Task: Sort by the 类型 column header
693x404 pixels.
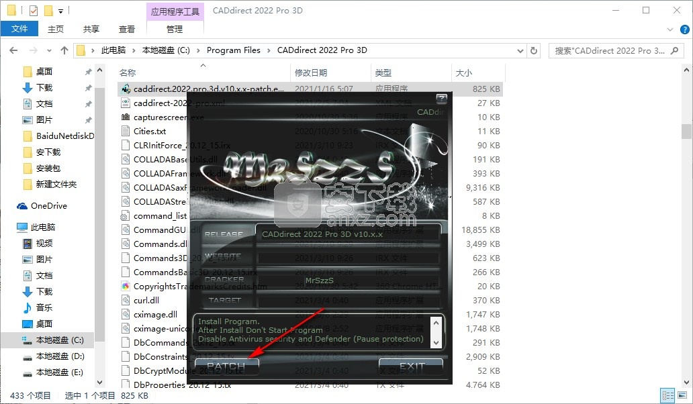Action: tap(383, 73)
